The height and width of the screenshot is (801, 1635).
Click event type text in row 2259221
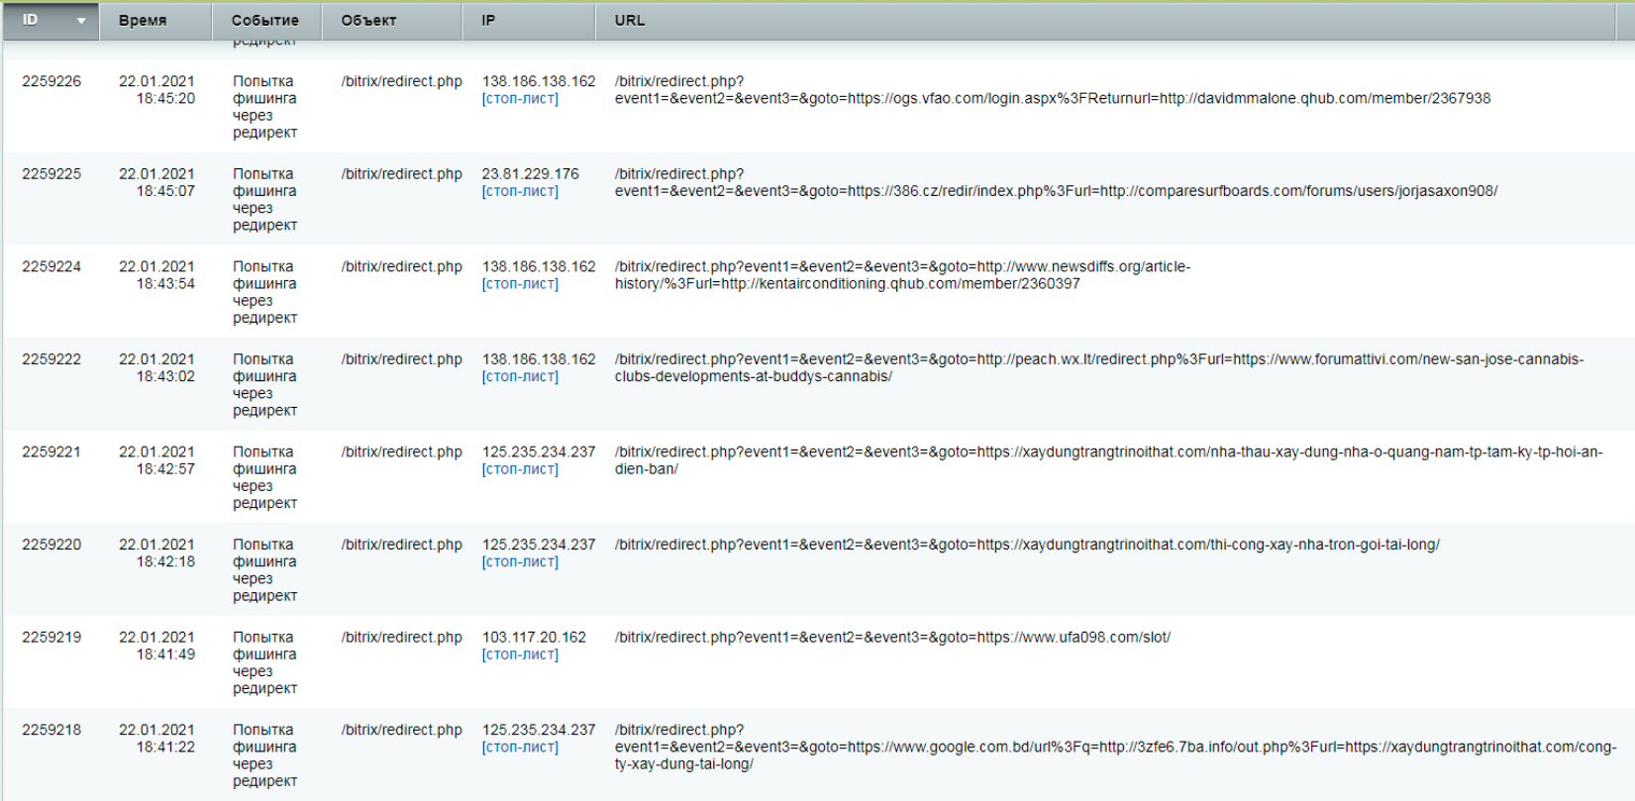(265, 477)
